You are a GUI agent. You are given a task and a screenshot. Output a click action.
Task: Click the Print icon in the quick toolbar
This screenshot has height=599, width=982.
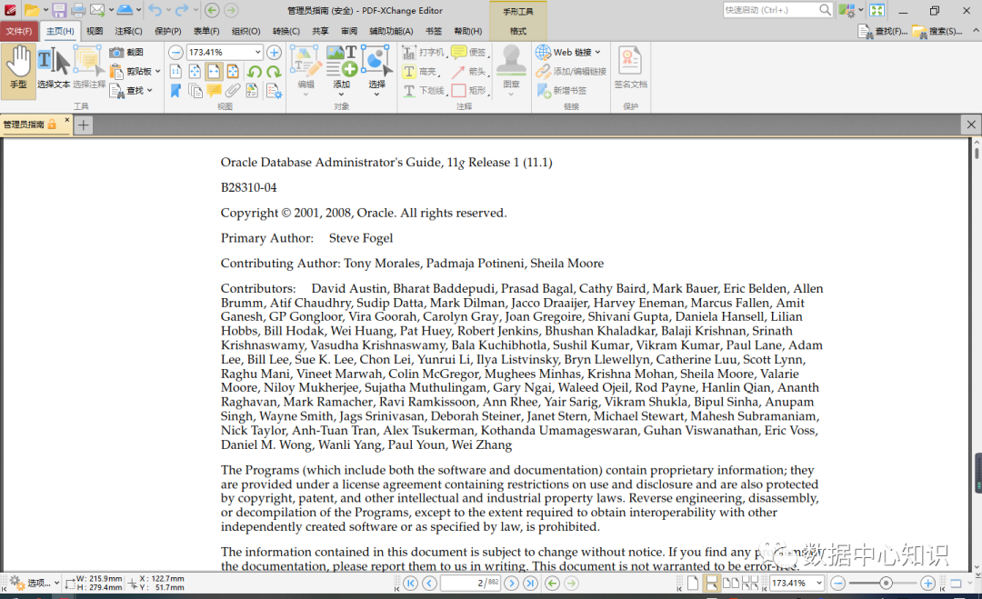click(x=78, y=10)
